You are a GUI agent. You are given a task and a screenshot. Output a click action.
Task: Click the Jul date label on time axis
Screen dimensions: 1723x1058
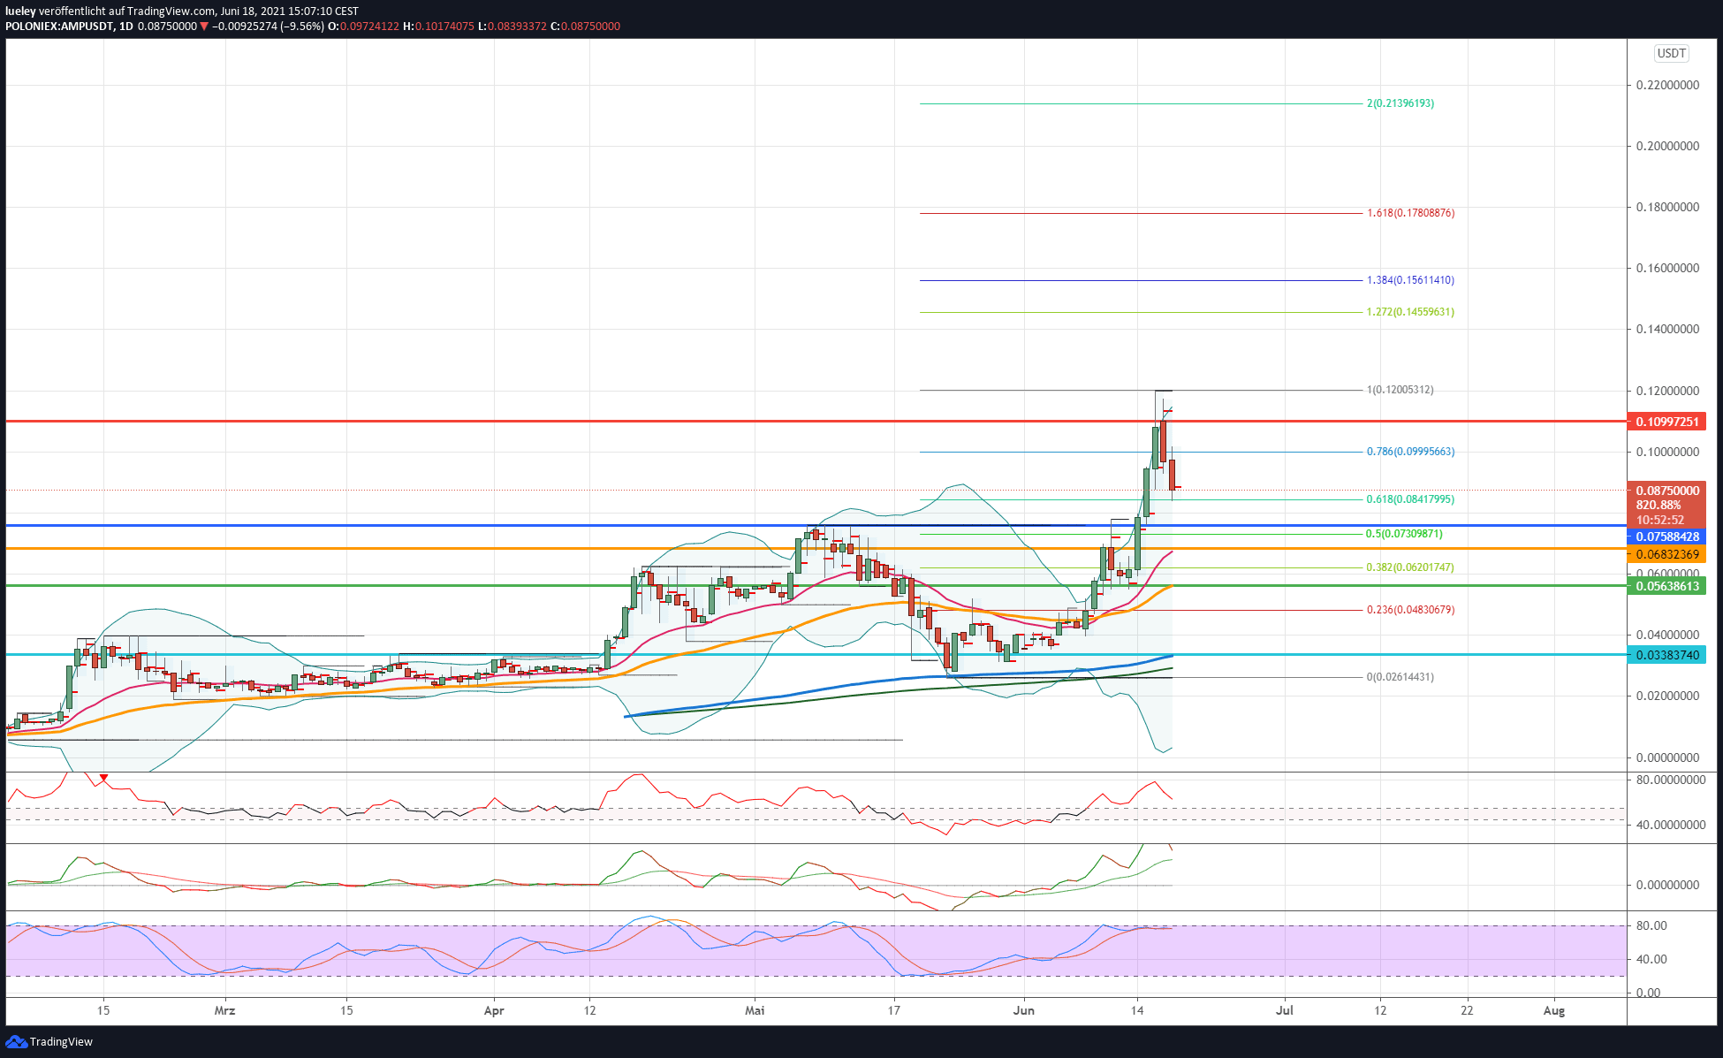pos(1285,1010)
